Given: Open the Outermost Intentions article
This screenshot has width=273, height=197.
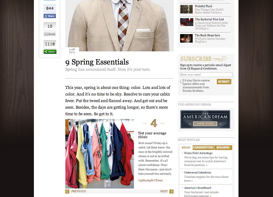Looking at the screenshot, I should [x=198, y=173].
